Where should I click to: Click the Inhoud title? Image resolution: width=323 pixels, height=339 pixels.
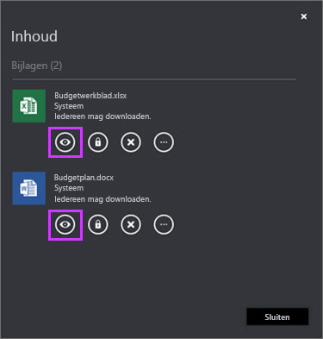click(34, 36)
